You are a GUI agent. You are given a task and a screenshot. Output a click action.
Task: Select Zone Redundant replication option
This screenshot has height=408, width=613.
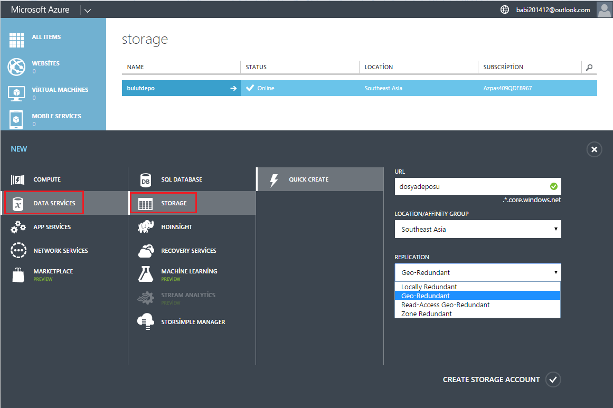(x=477, y=314)
